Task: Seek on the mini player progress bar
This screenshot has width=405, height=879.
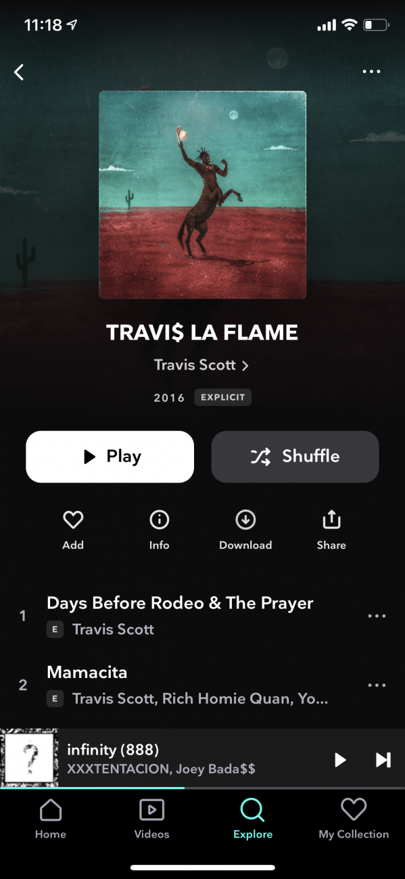Action: point(202,788)
